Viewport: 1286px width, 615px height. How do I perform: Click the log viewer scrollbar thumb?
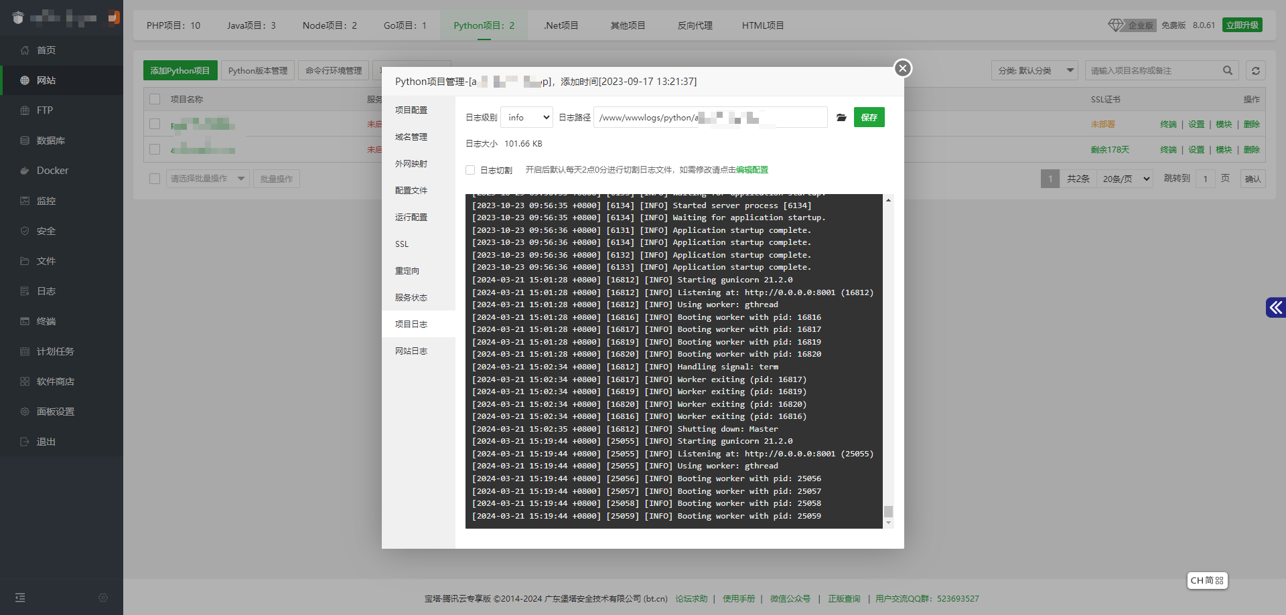(889, 511)
